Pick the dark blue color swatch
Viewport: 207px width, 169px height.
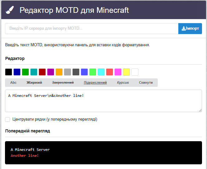click(x=17, y=72)
